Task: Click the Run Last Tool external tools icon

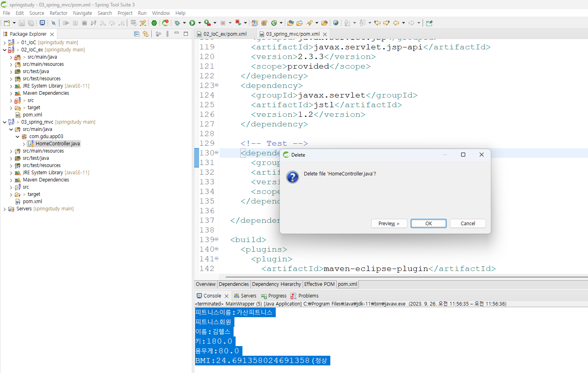Action: pyautogui.click(x=207, y=23)
